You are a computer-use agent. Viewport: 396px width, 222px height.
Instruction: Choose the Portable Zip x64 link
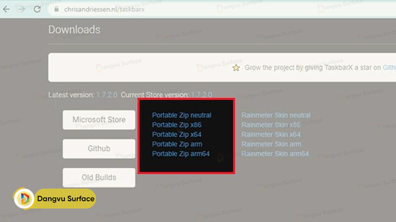(177, 135)
